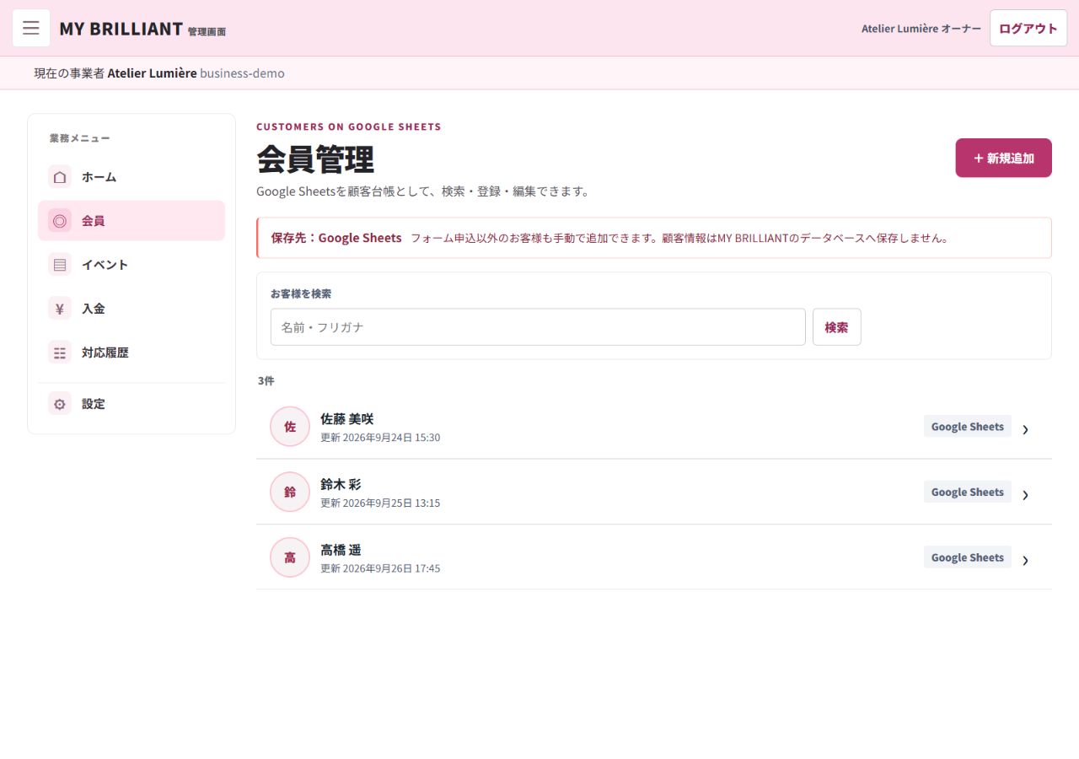The width and height of the screenshot is (1079, 759).
Task: Select customer name 鈴木 彩
Action: (x=341, y=485)
